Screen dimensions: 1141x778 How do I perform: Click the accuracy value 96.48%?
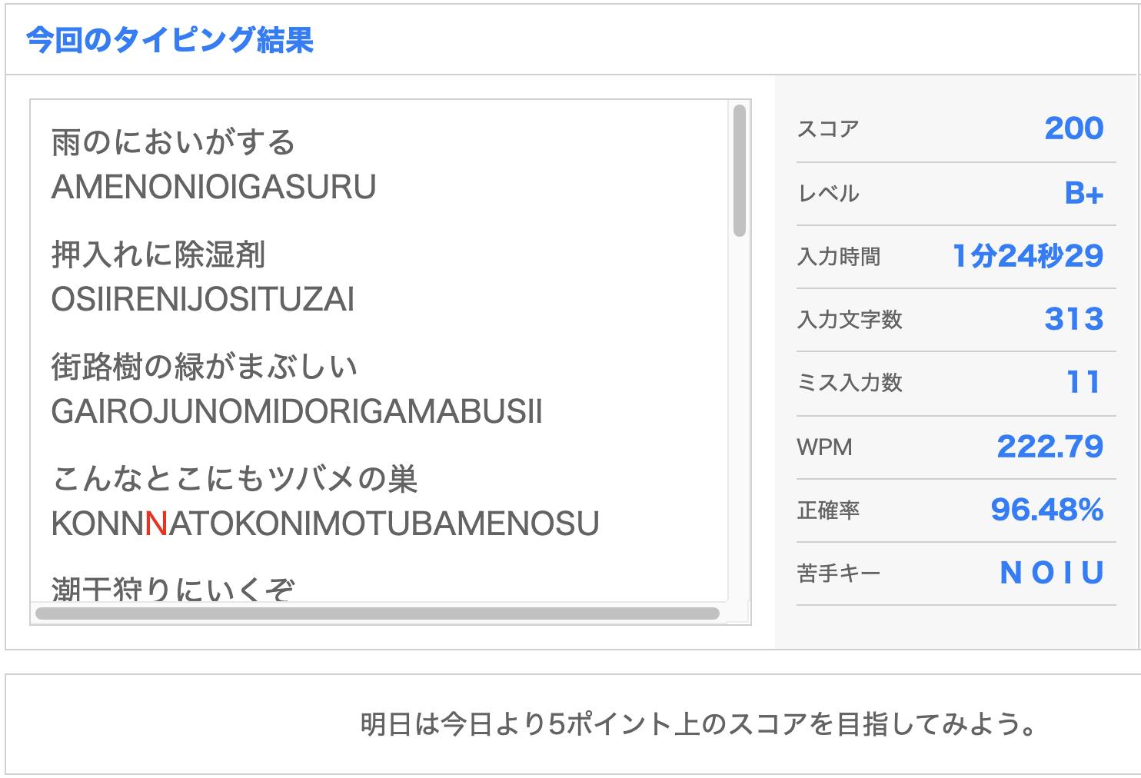(1046, 510)
